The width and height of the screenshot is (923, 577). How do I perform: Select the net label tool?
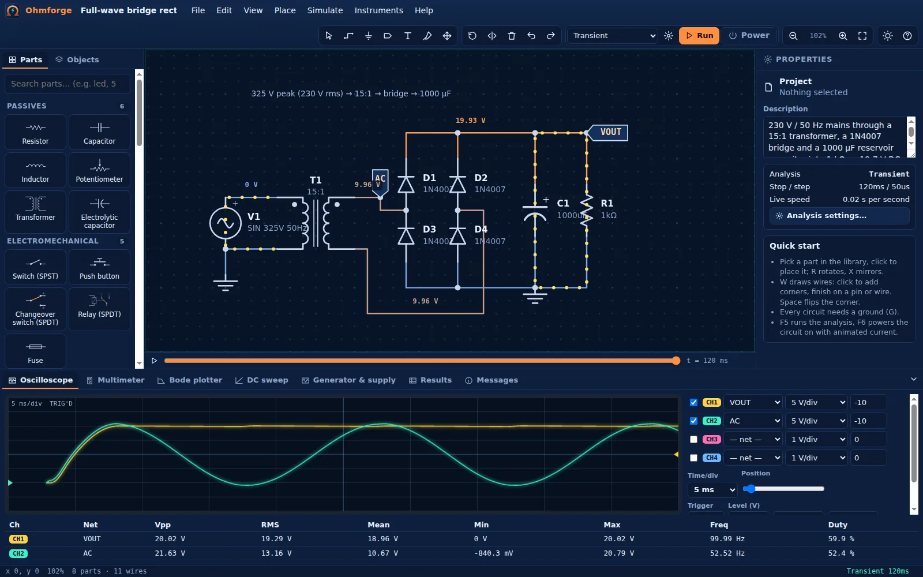[388, 36]
